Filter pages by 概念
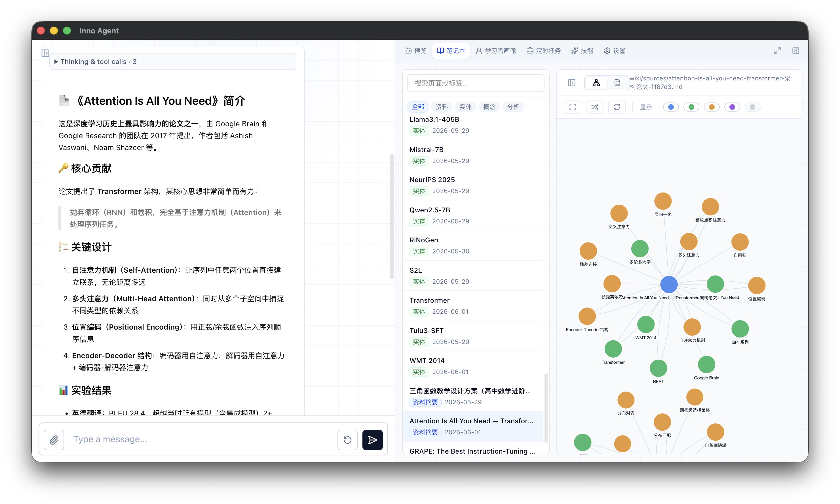The image size is (840, 504). click(x=489, y=107)
